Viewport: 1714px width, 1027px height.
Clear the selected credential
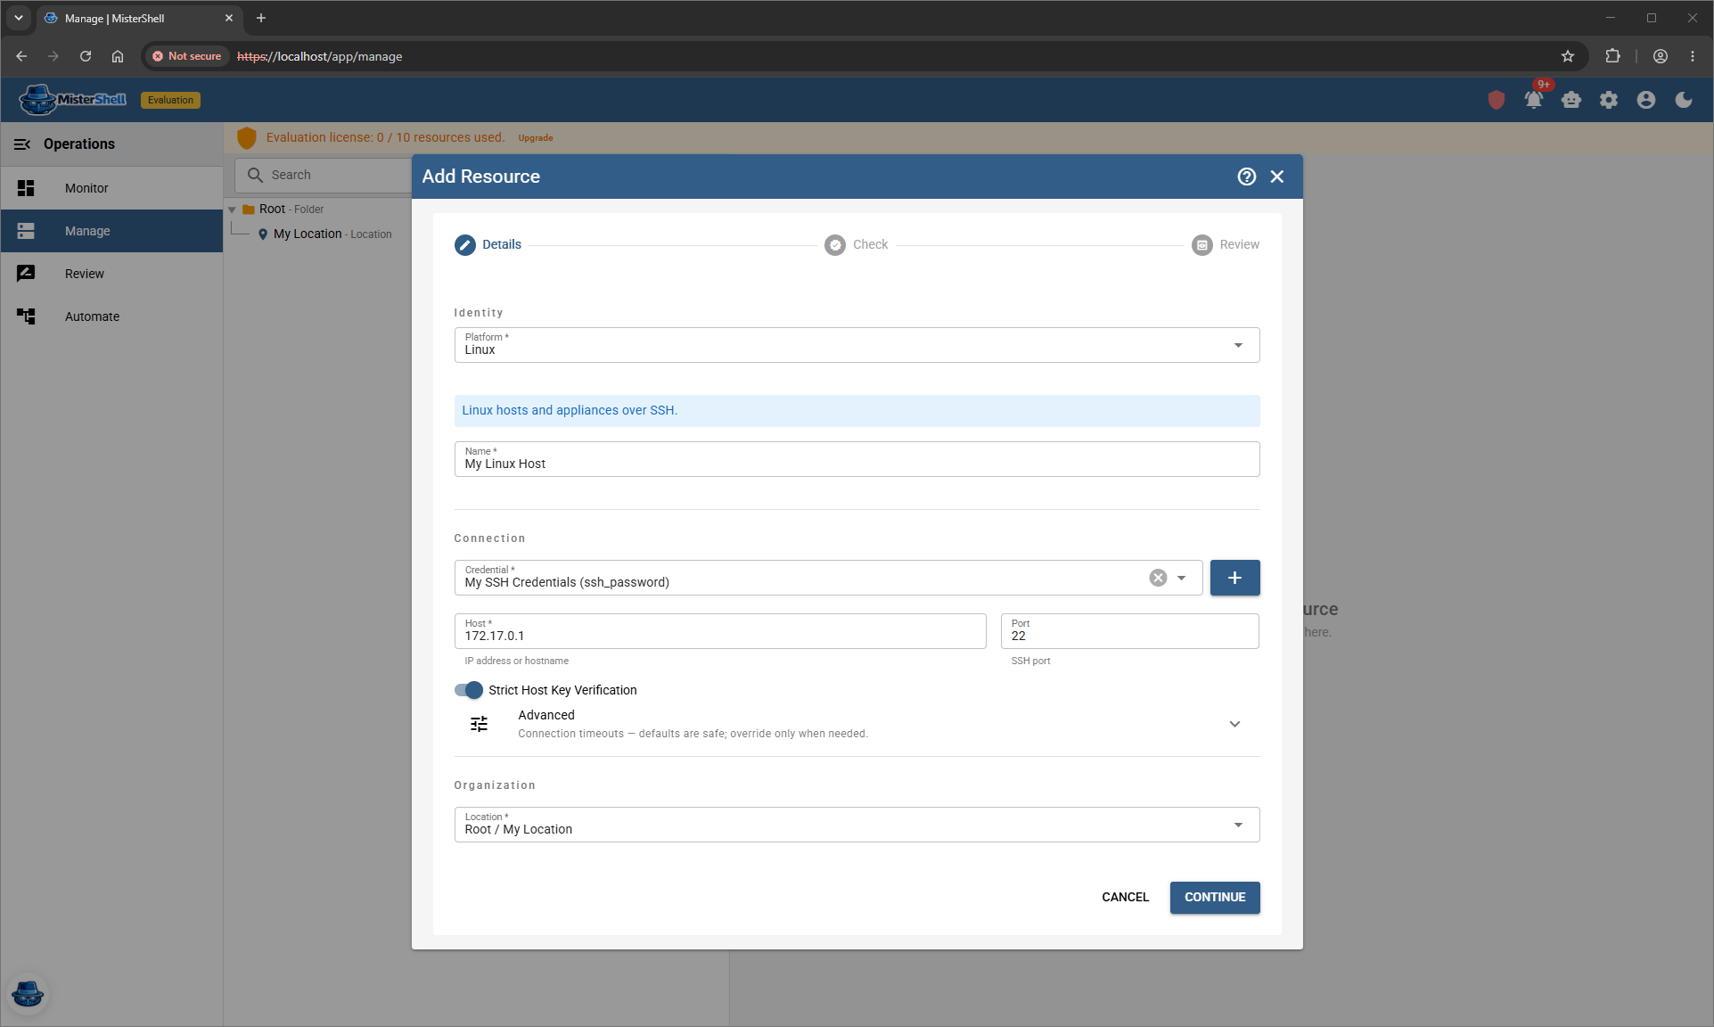[1158, 578]
